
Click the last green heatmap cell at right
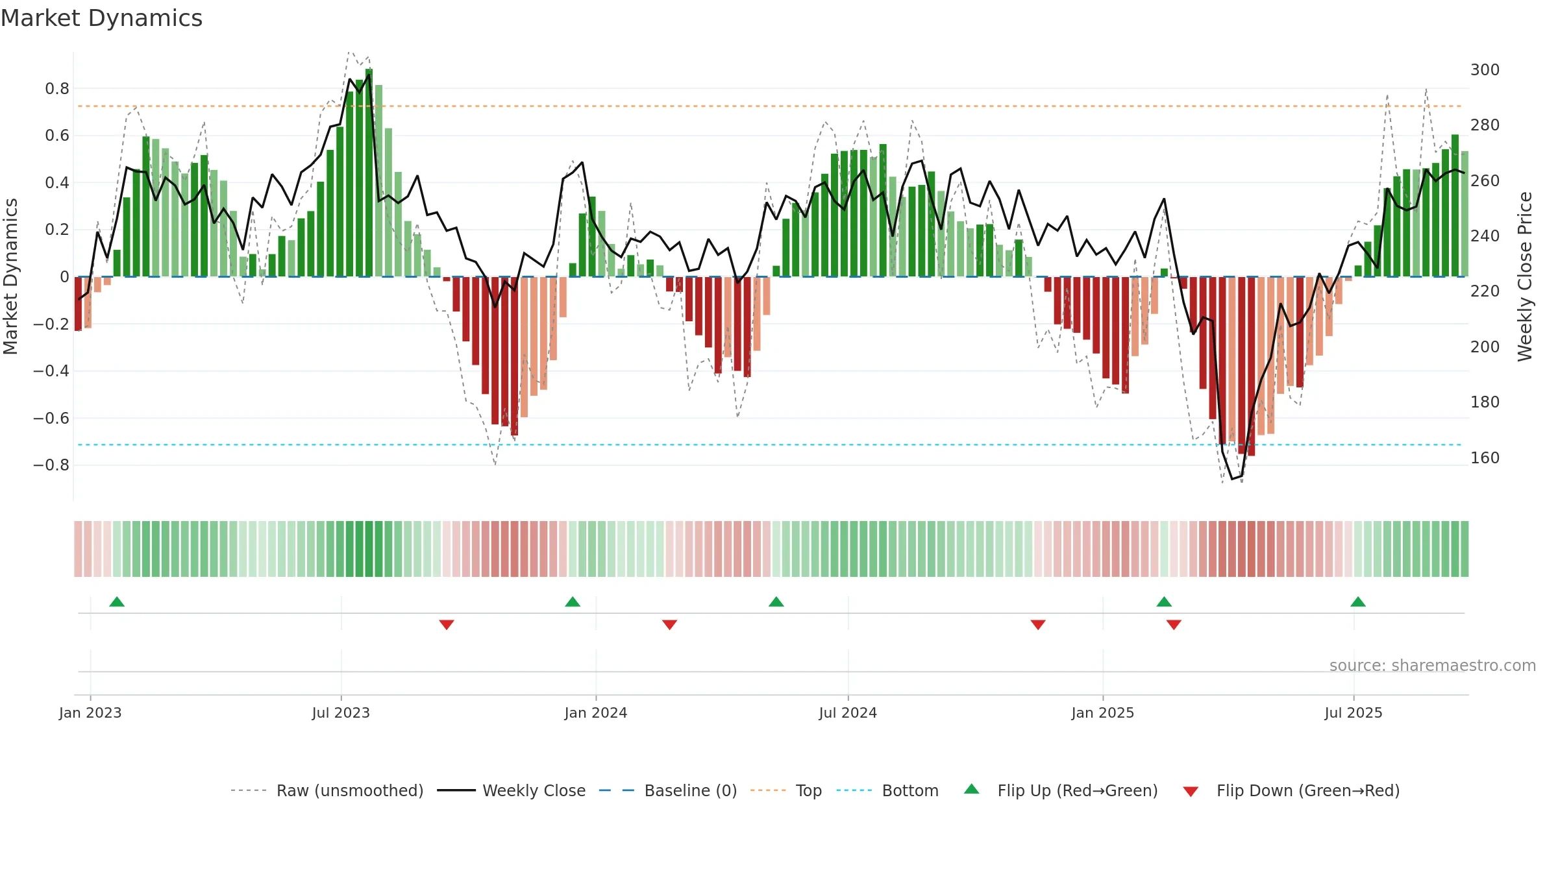coord(1465,549)
